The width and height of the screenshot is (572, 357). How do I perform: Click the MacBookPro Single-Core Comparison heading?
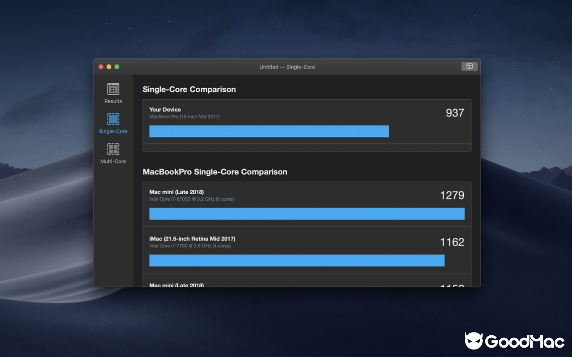215,172
